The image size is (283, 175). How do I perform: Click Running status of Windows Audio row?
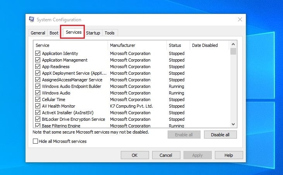[x=176, y=93]
